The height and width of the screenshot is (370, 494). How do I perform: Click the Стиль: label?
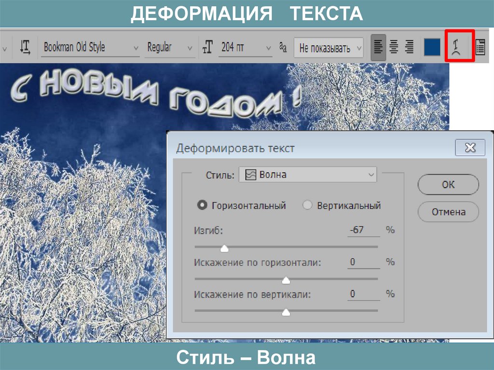click(220, 175)
